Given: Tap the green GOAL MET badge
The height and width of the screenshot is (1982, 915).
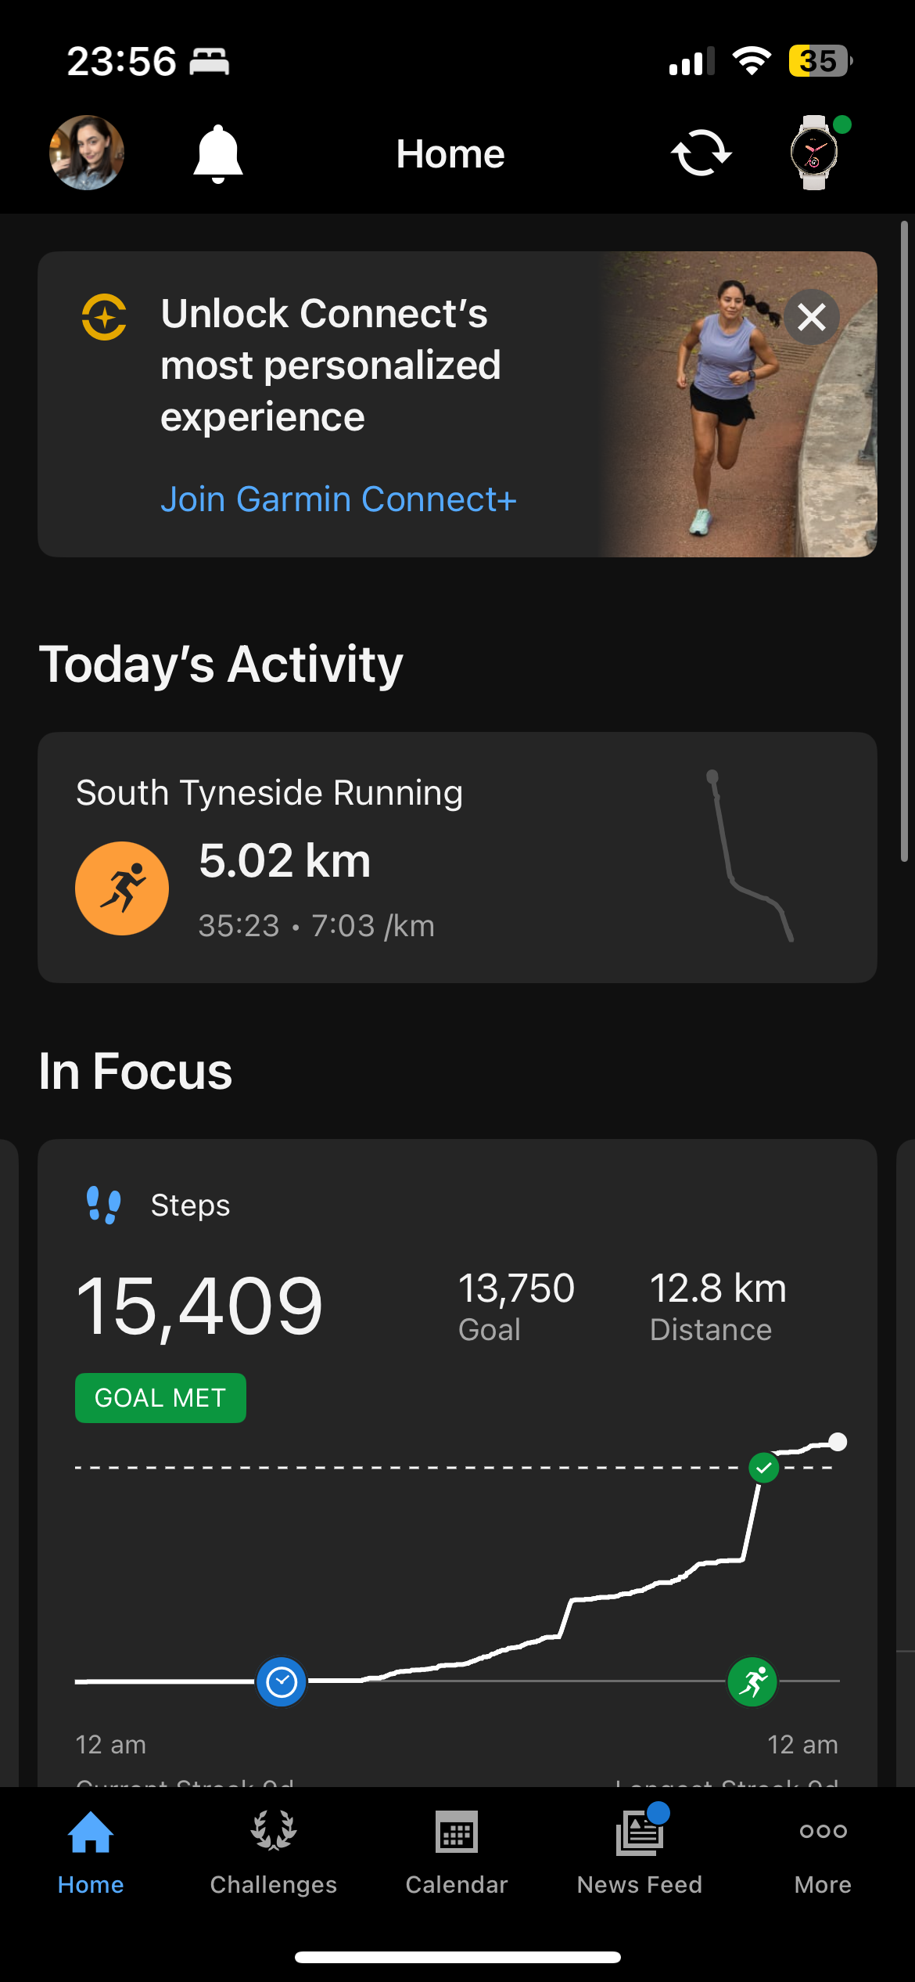Looking at the screenshot, I should coord(160,1398).
